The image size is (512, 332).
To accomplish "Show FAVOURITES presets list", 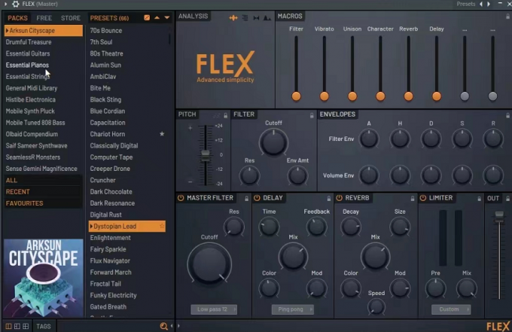I will (x=25, y=203).
